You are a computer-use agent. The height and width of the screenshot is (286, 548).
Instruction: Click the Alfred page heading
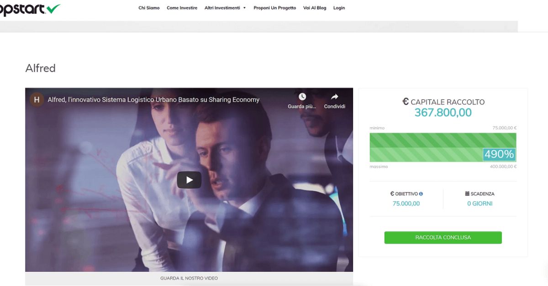[40, 68]
